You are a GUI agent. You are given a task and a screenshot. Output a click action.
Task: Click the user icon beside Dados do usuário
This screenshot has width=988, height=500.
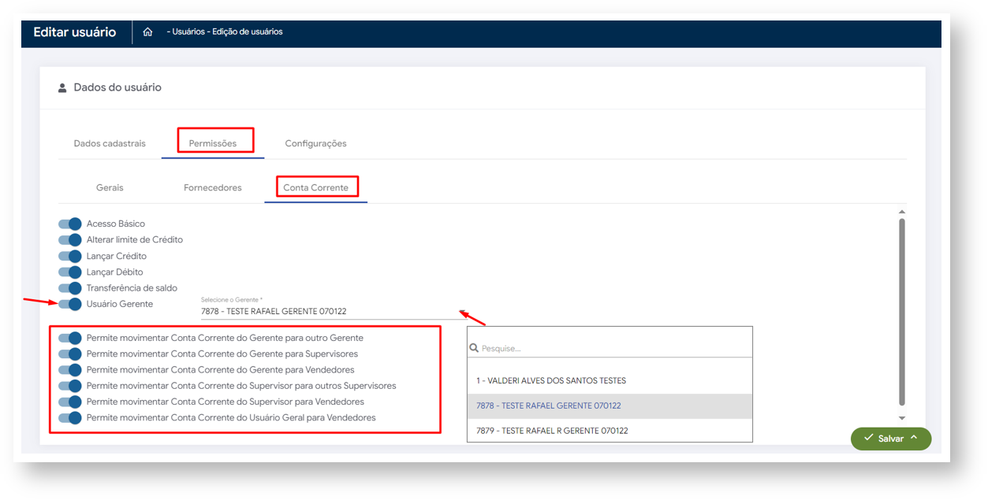(62, 88)
